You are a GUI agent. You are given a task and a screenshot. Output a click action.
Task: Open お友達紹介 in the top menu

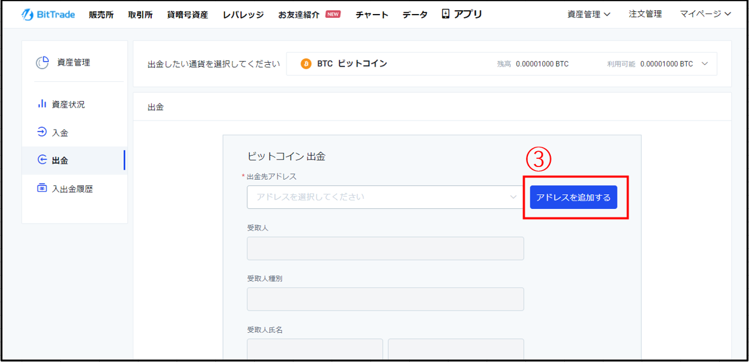299,15
